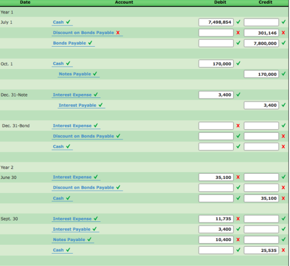Click Sept. 30 Notes Payable empty credit field
This screenshot has height=266, width=290.
point(262,240)
